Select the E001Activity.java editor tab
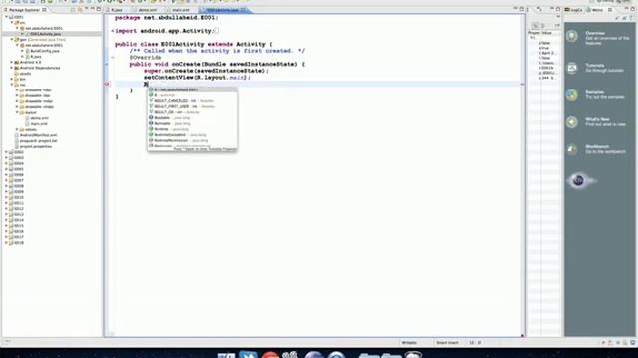 [x=226, y=10]
